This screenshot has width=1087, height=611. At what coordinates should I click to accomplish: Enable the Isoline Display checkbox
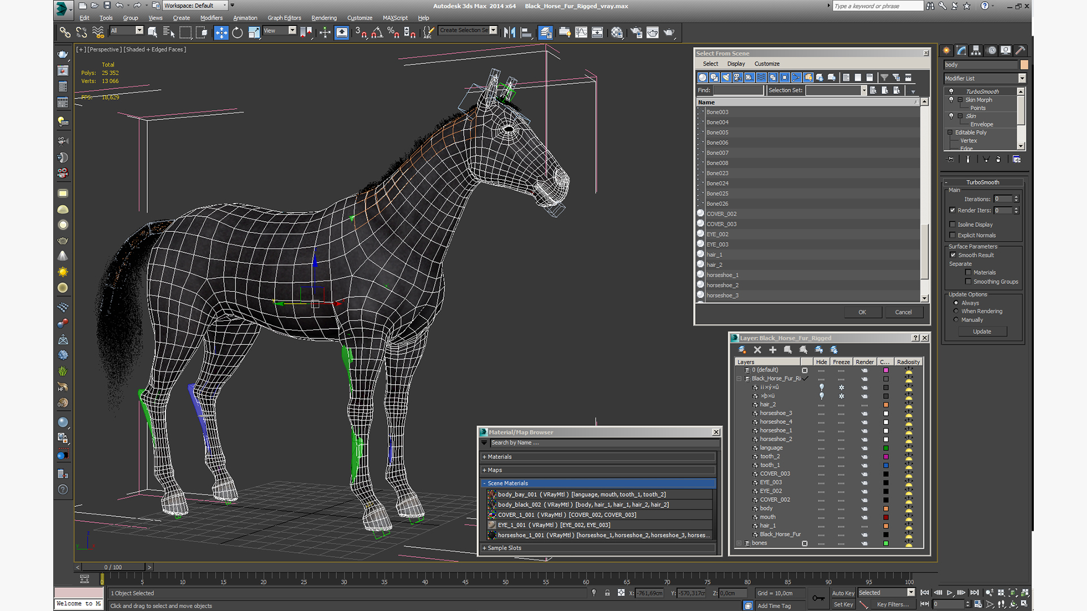point(952,225)
